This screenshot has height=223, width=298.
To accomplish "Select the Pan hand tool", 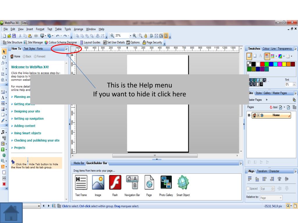I will coord(146,36).
